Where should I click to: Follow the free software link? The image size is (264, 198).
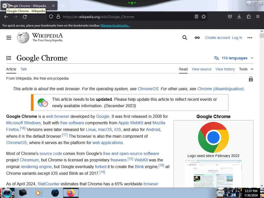click(x=72, y=123)
